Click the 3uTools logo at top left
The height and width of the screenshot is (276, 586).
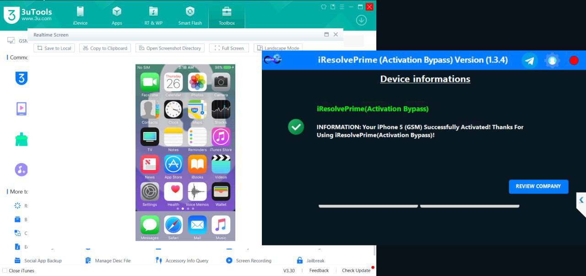click(x=28, y=15)
